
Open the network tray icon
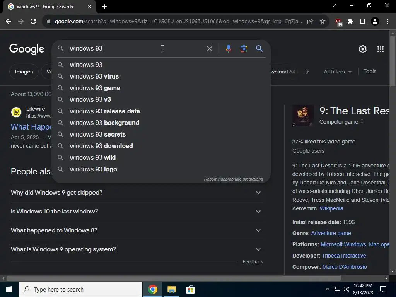pyautogui.click(x=337, y=289)
